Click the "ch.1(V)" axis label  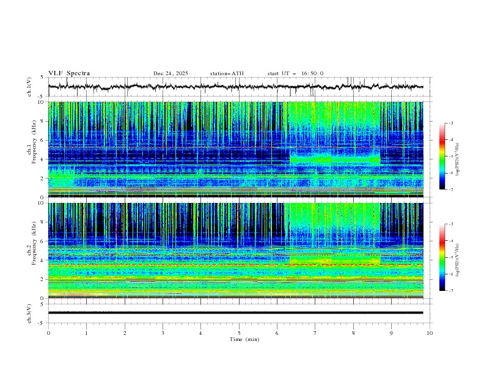29,87
